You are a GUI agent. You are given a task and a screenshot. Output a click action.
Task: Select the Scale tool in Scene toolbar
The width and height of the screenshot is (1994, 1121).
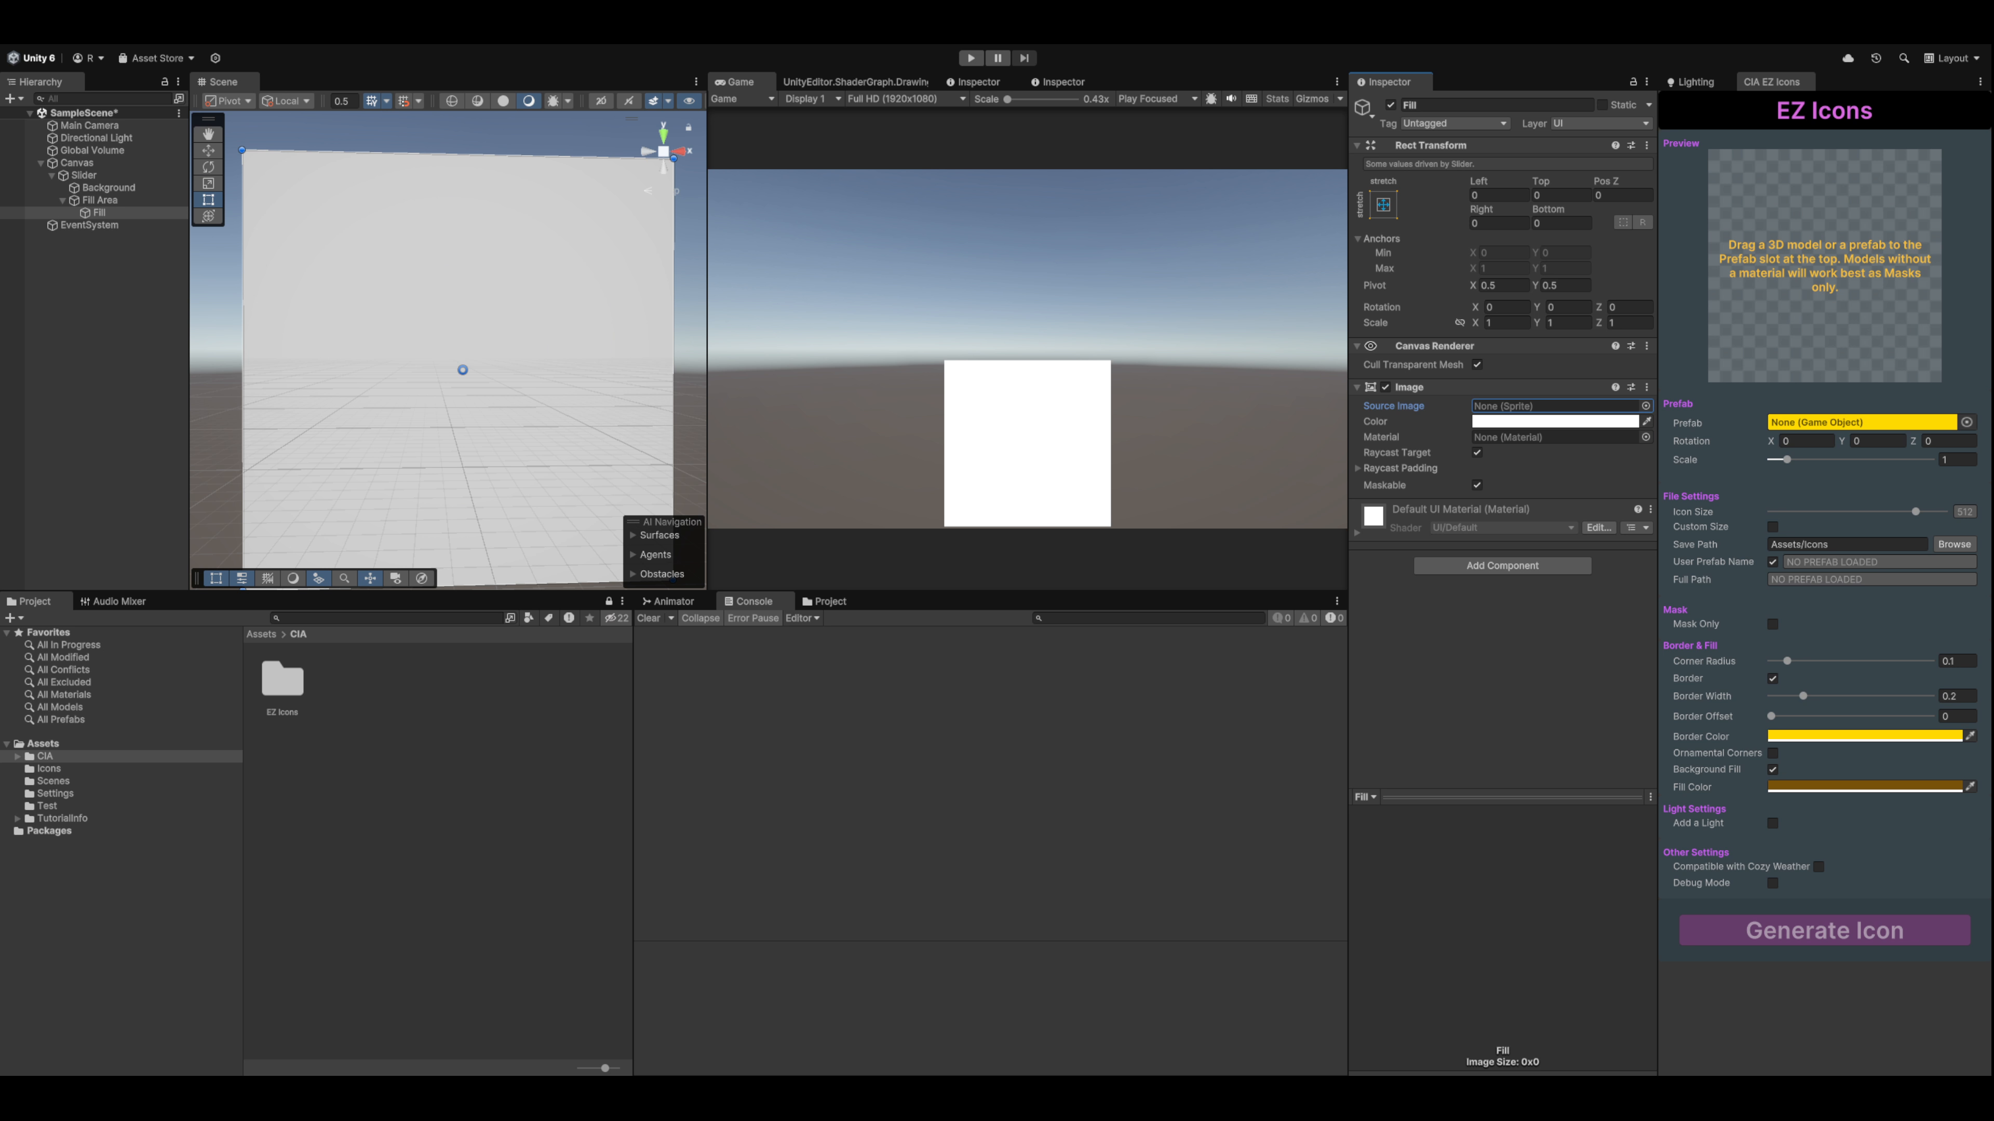(208, 183)
